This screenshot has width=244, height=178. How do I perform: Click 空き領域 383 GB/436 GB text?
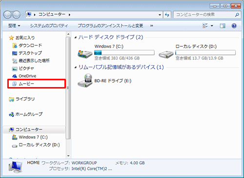[x=117, y=58]
